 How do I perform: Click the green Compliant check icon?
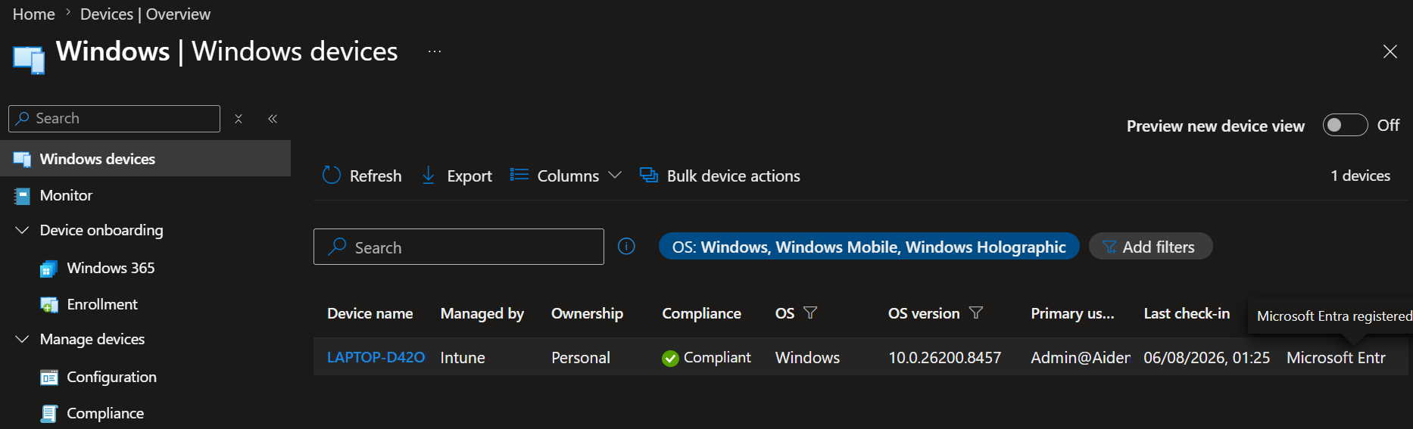coord(670,358)
